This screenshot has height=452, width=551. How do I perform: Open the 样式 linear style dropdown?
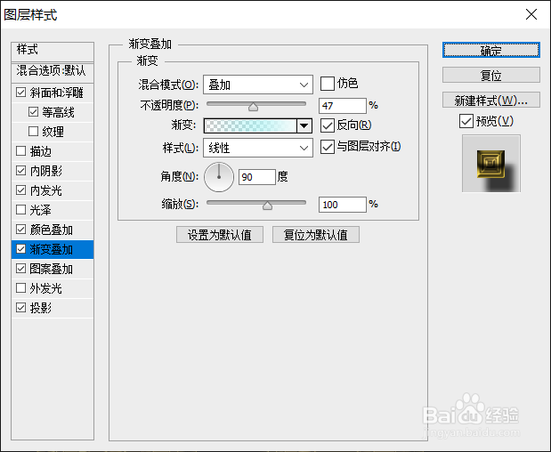[x=258, y=148]
